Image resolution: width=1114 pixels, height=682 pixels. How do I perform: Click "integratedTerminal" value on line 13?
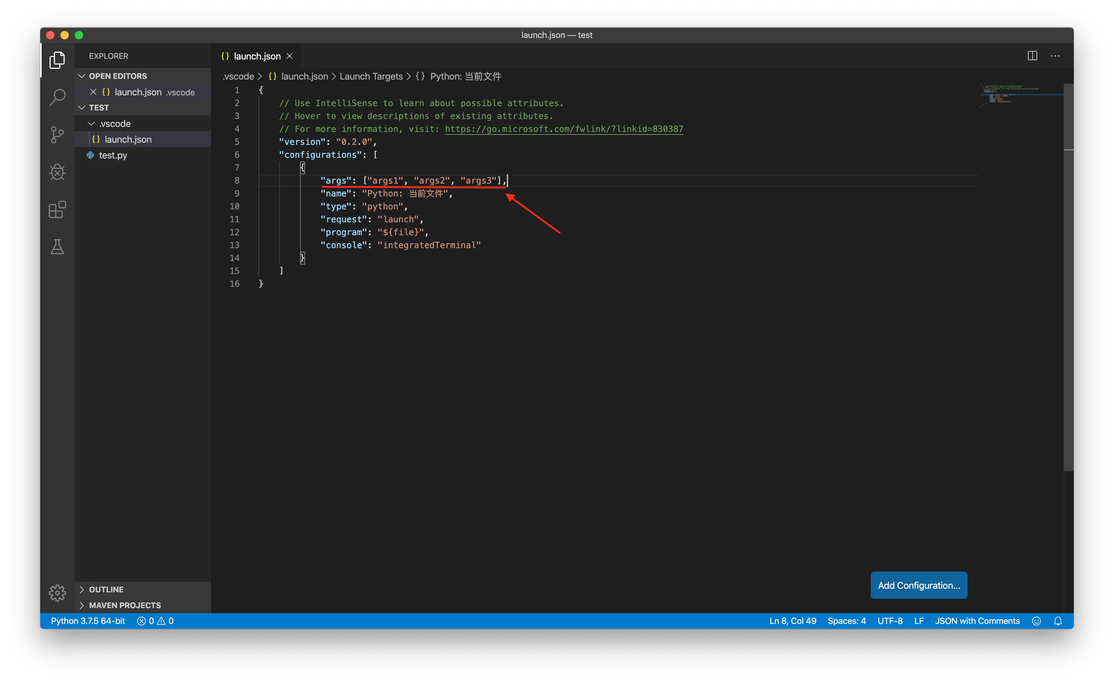pyautogui.click(x=429, y=245)
